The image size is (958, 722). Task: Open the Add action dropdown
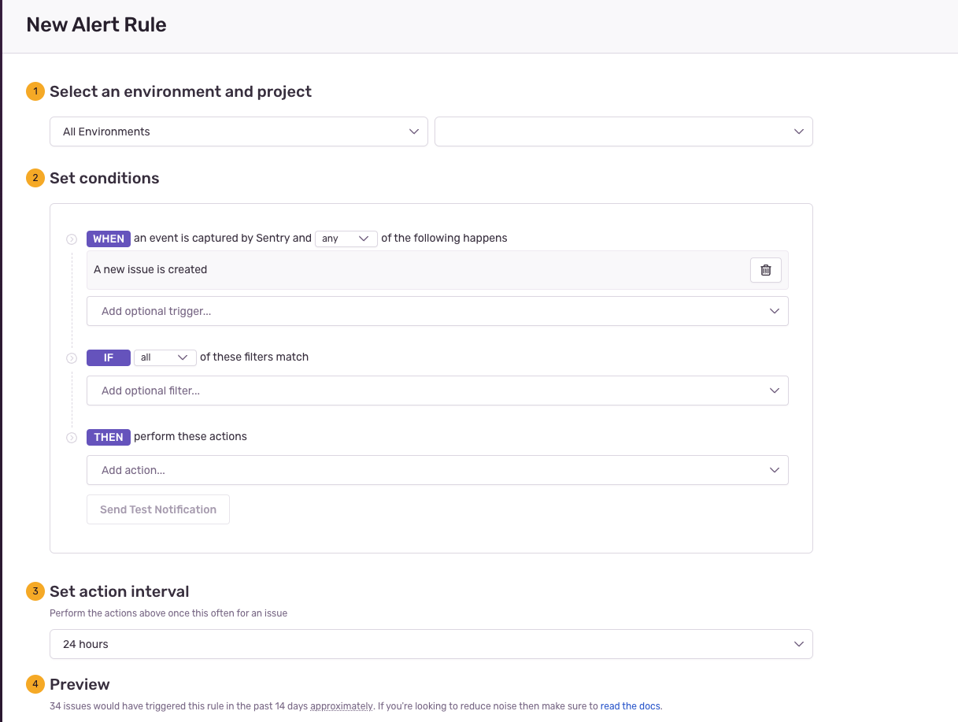[x=437, y=470]
